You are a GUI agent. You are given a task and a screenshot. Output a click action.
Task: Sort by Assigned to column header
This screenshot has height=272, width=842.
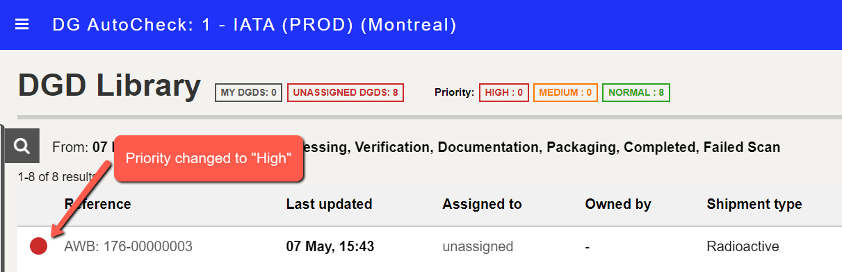point(482,204)
